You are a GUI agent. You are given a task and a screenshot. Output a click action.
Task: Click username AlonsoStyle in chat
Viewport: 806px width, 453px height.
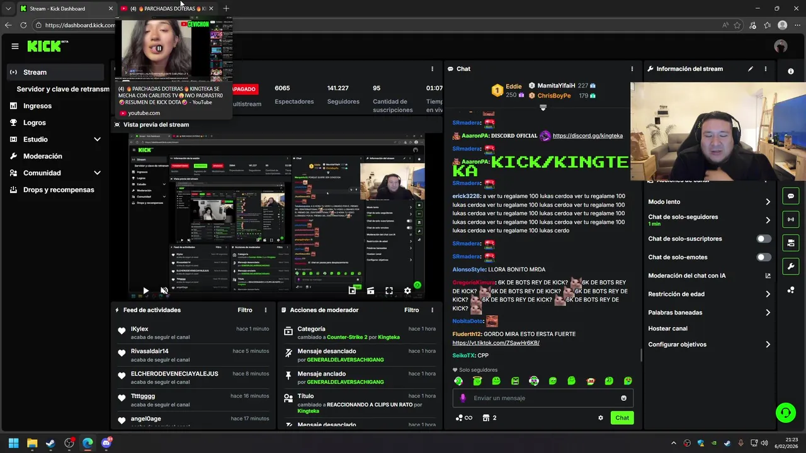tap(469, 269)
